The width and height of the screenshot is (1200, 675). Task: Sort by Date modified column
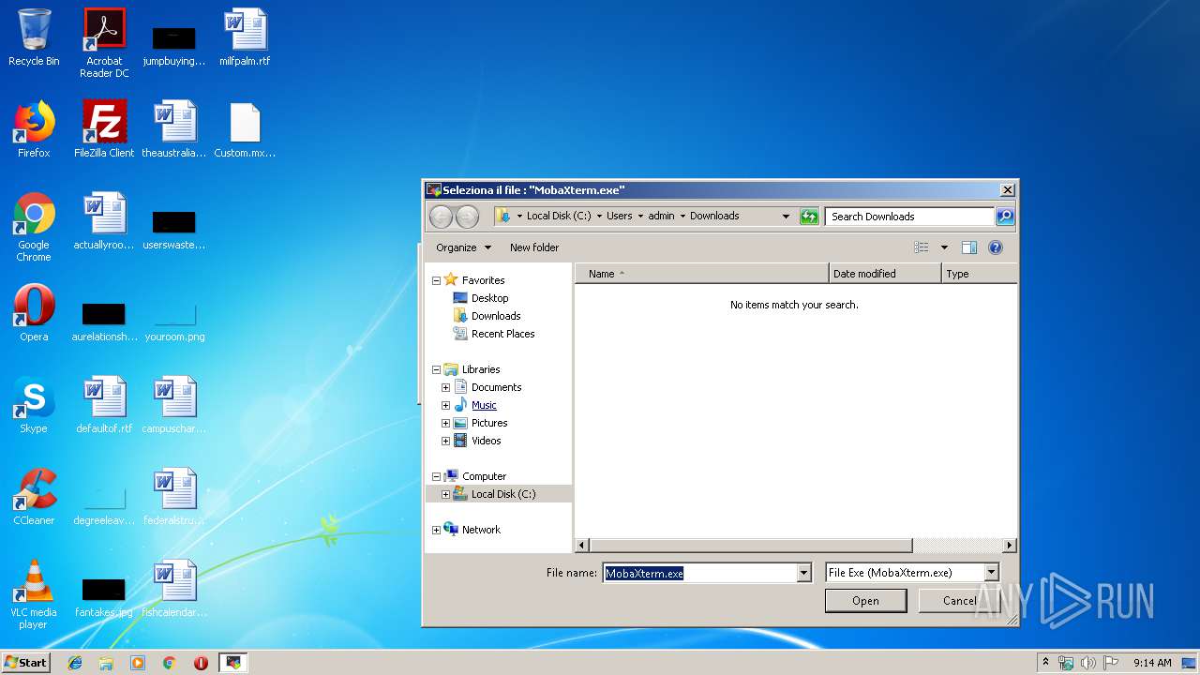(x=885, y=274)
